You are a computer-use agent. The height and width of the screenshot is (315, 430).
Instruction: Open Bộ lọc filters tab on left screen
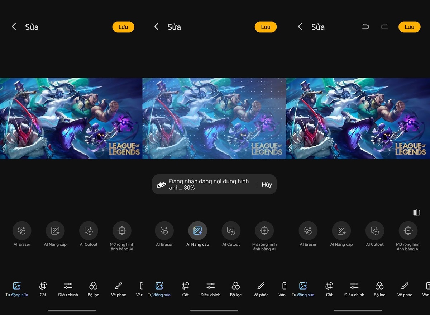(93, 289)
